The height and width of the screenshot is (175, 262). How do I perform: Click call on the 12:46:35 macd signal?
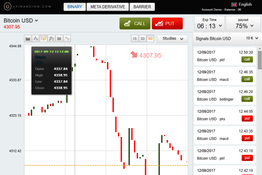click(x=247, y=79)
